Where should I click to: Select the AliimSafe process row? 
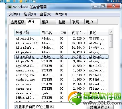pyautogui.click(x=61, y=48)
